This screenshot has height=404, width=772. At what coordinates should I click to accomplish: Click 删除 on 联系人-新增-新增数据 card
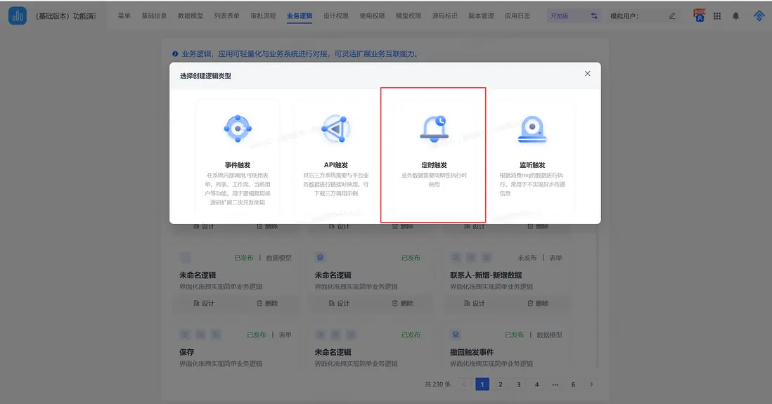click(x=538, y=303)
